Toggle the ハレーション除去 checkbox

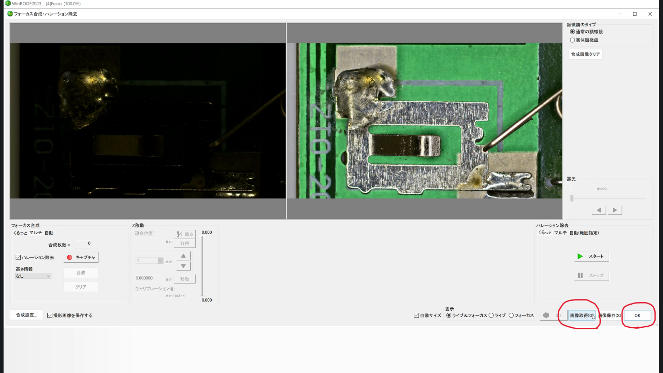point(18,257)
